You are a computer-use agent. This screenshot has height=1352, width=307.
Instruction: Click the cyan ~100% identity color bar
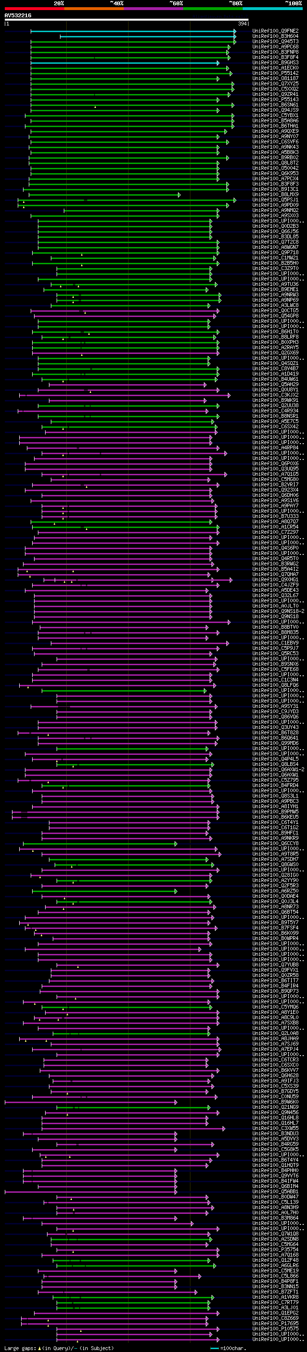[272, 9]
